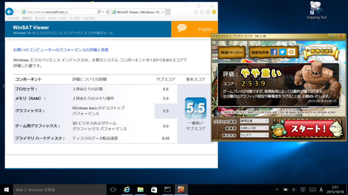Image resolution: width=348 pixels, height=195 pixels.
Task: Click the ゲーム用グラフィックス score 9.9
Action: (x=166, y=126)
